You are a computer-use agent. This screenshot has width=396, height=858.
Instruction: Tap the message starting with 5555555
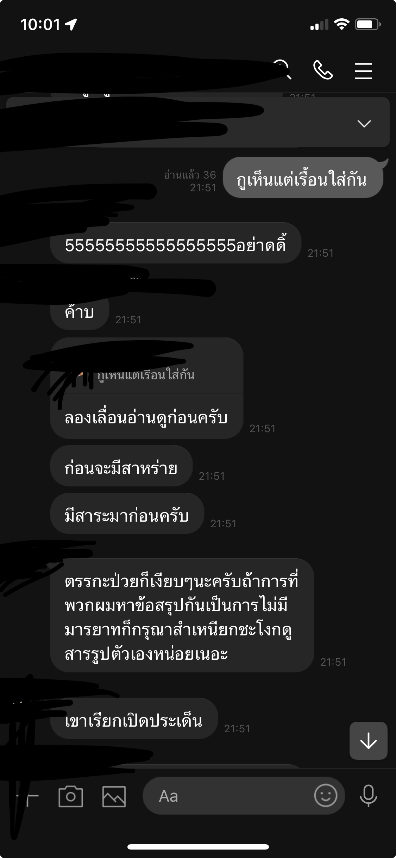[x=176, y=243]
